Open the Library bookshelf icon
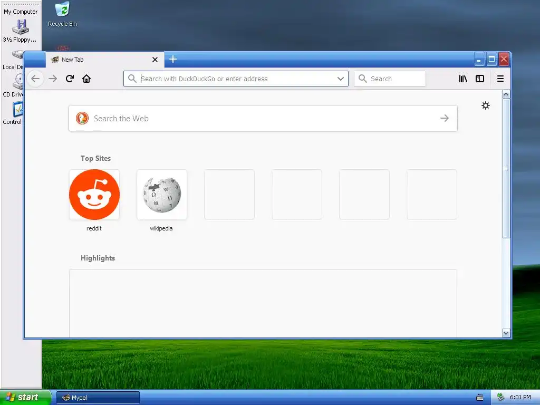 pyautogui.click(x=463, y=79)
